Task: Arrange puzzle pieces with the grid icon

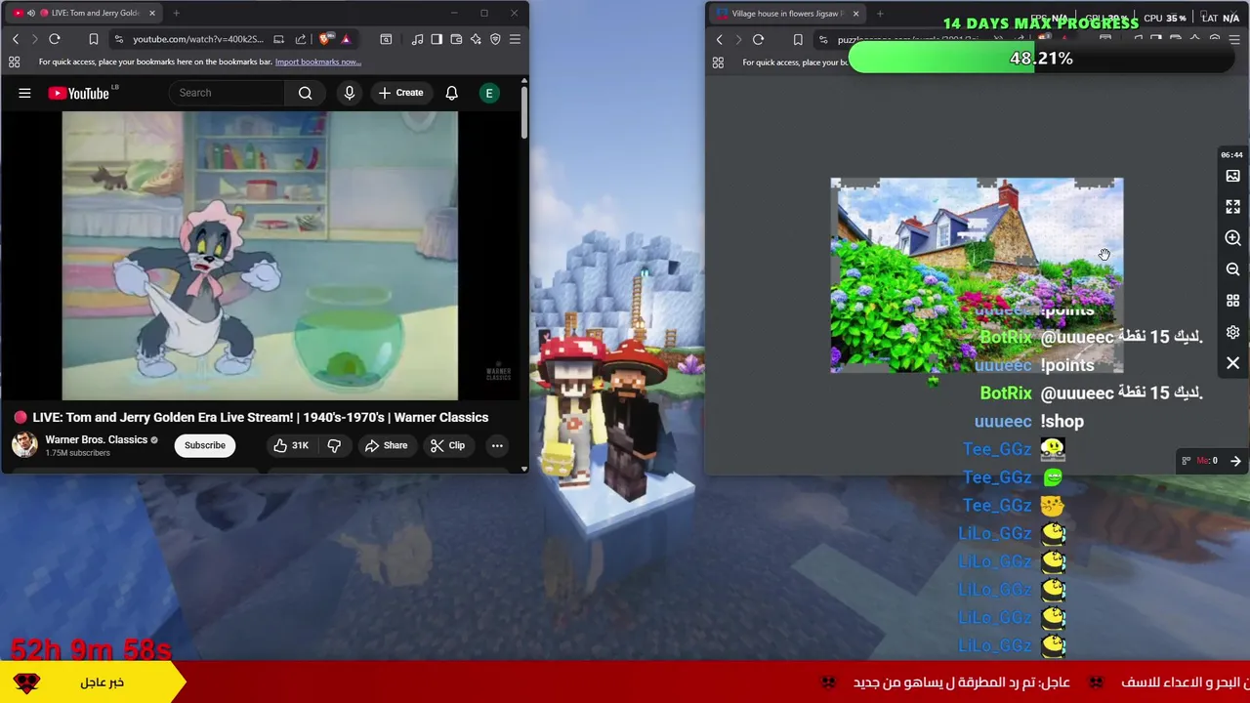Action: click(1232, 301)
